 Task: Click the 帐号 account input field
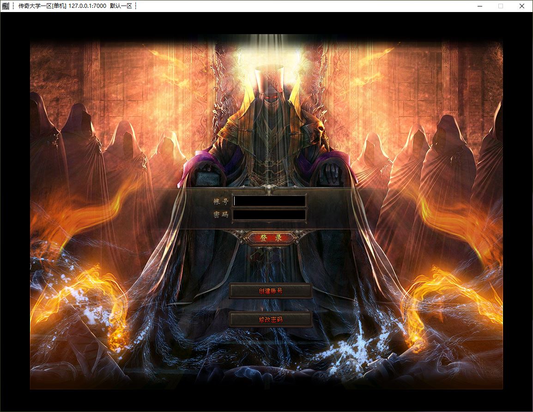coord(270,201)
